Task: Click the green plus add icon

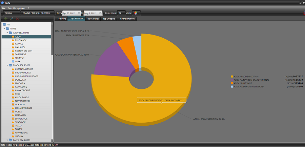Action: [x=6, y=19]
